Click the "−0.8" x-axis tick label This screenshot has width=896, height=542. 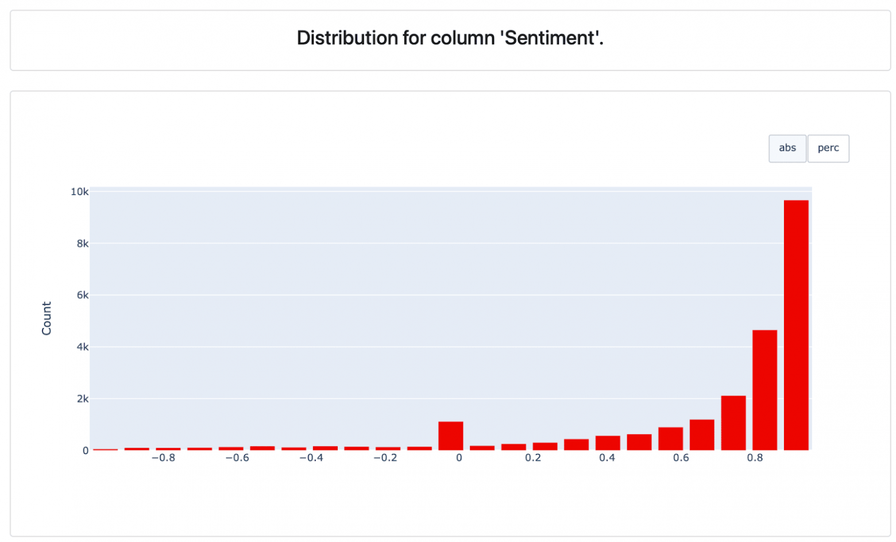point(163,458)
